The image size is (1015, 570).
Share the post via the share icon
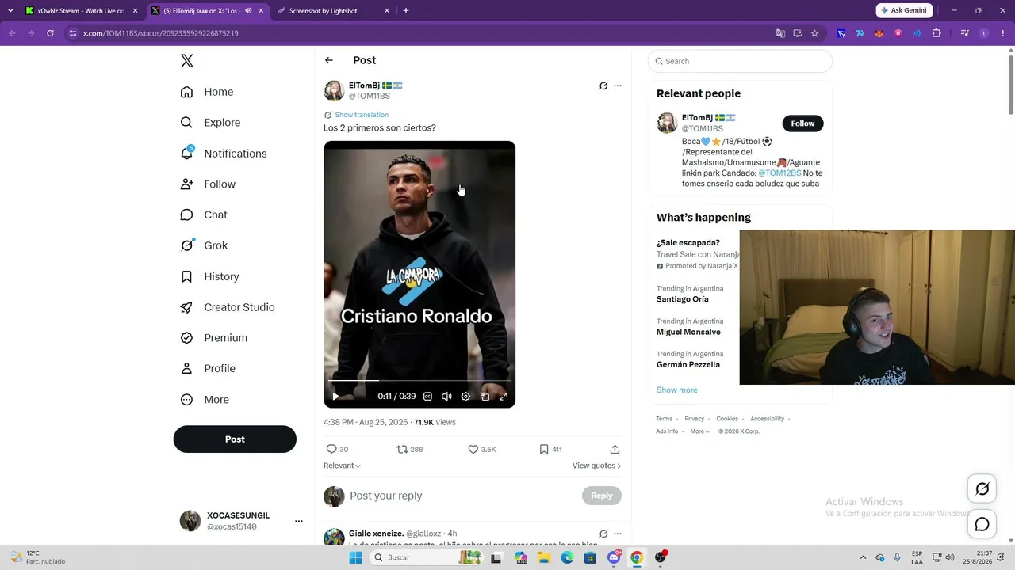[615, 449]
